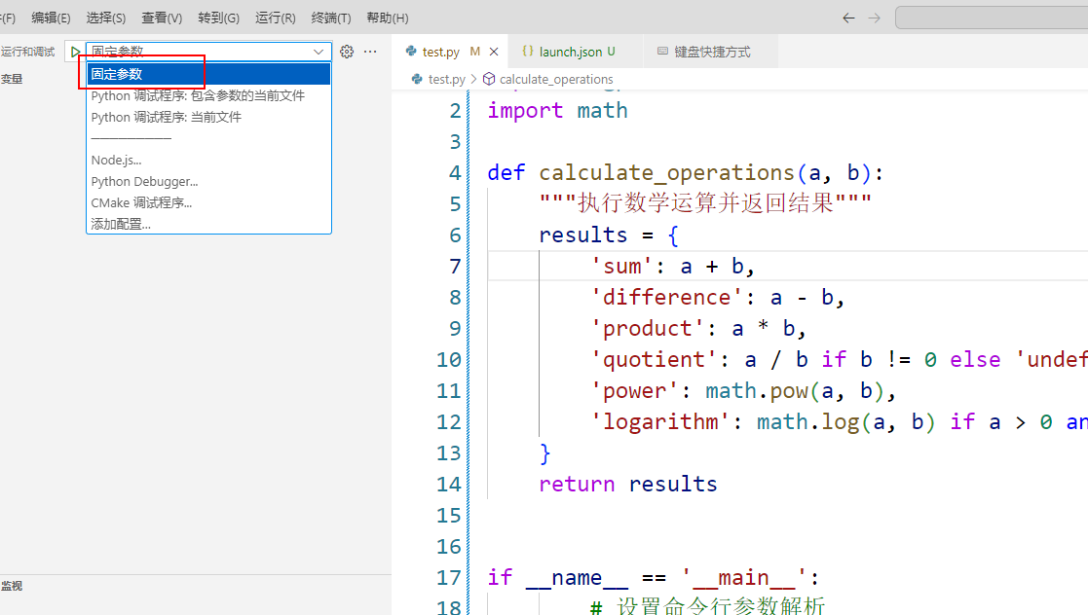Select the Node.js... option

click(208, 161)
